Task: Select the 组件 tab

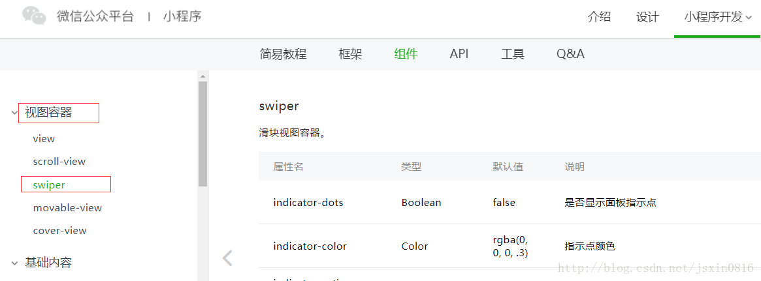Action: coord(406,54)
